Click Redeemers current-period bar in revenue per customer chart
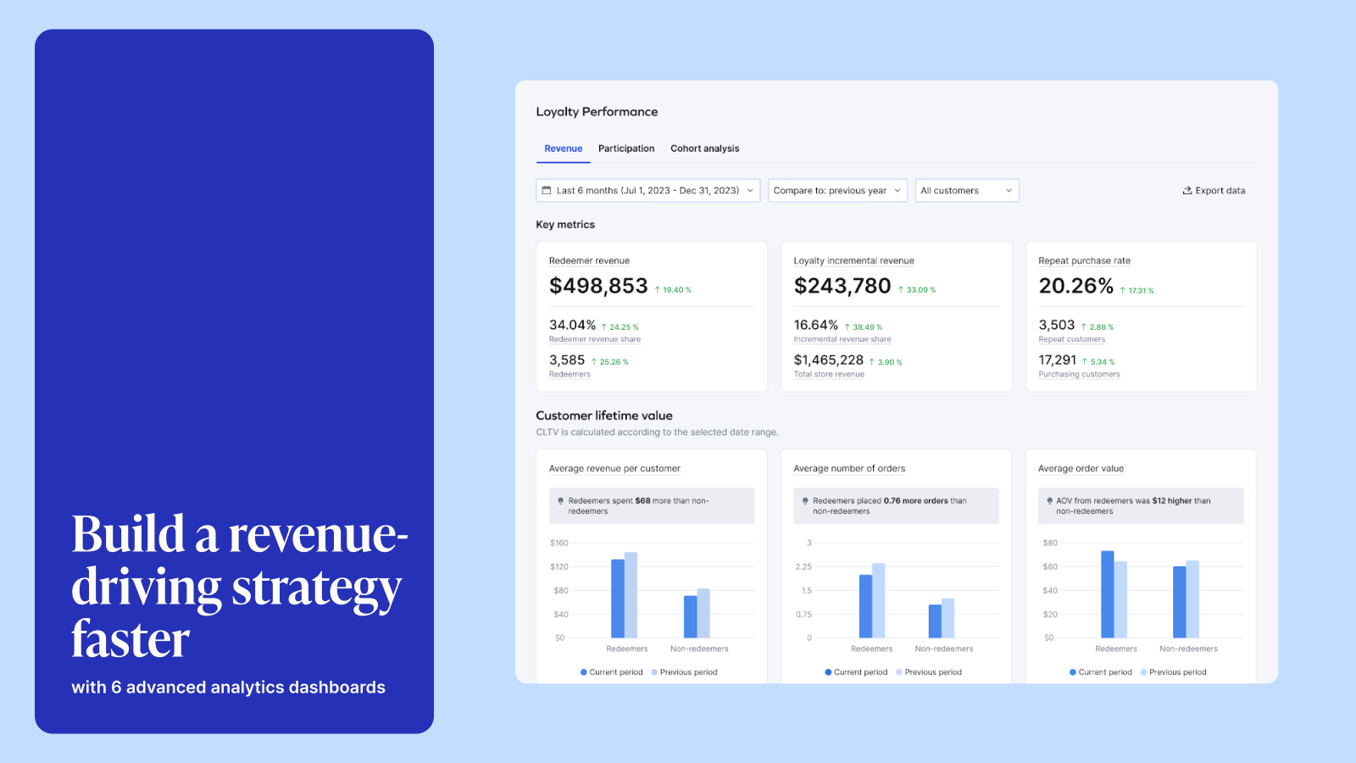The height and width of the screenshot is (763, 1356). 618,599
